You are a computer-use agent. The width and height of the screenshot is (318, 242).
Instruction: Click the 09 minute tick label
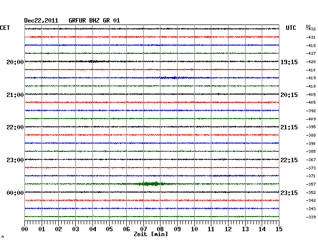177,229
